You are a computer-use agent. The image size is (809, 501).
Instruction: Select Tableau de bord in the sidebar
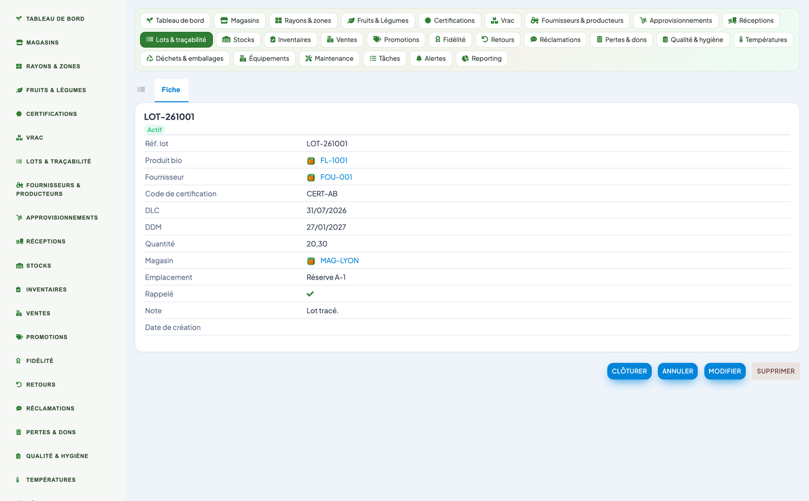55,19
